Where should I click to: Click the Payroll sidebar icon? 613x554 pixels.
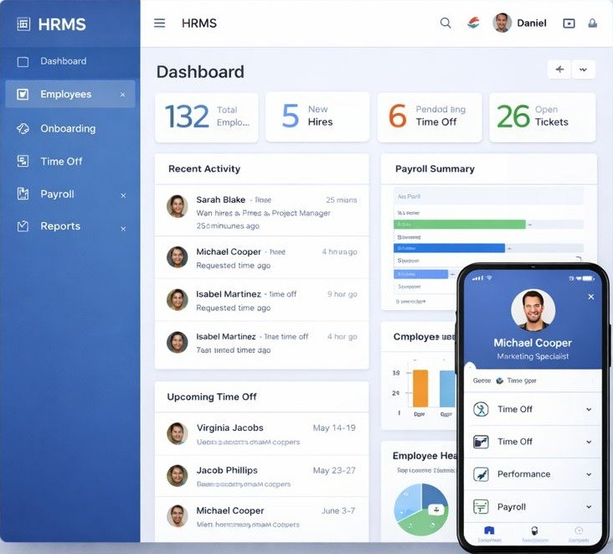(23, 194)
